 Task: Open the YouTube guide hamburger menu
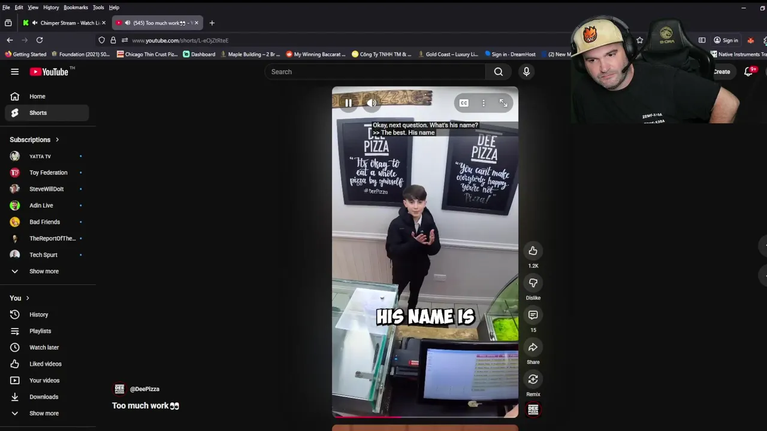point(14,72)
